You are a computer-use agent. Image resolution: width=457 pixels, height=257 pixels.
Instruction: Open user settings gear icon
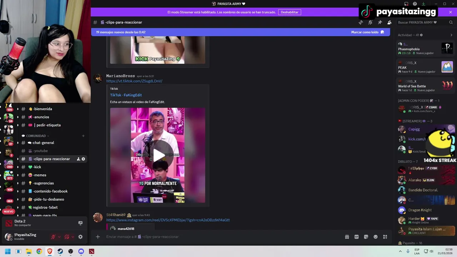tap(80, 237)
